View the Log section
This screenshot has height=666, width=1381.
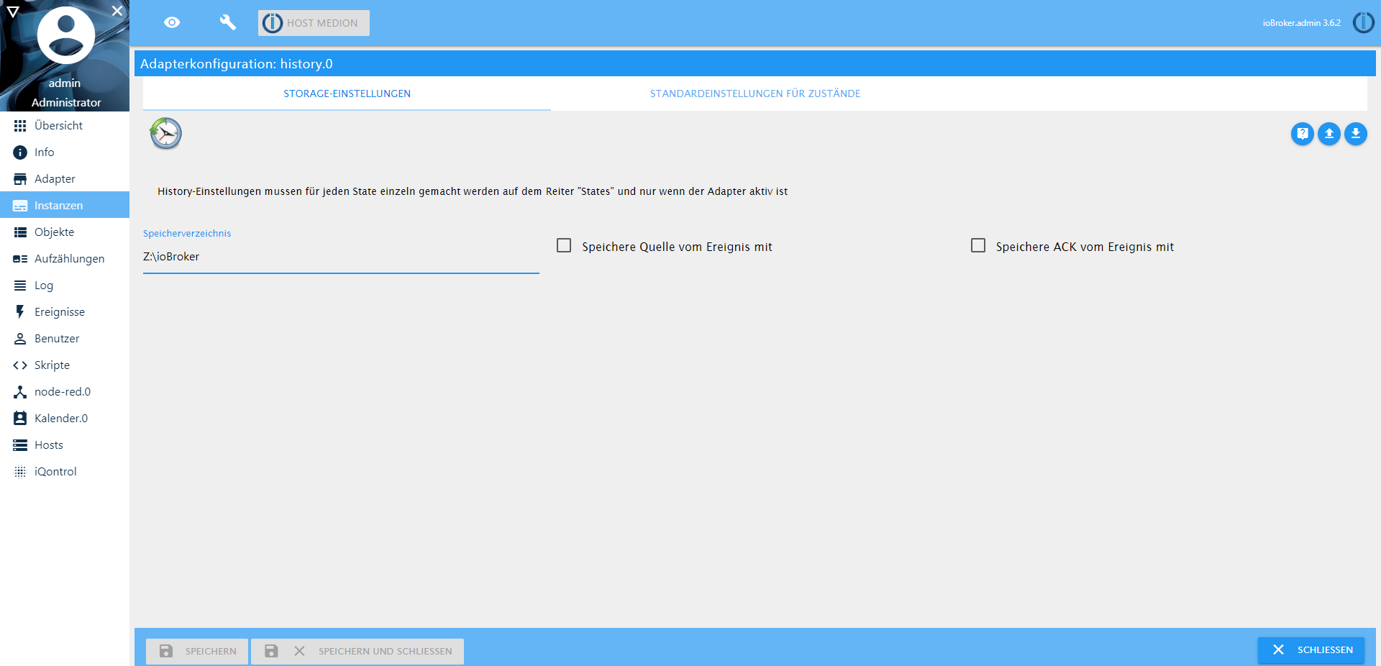click(45, 285)
